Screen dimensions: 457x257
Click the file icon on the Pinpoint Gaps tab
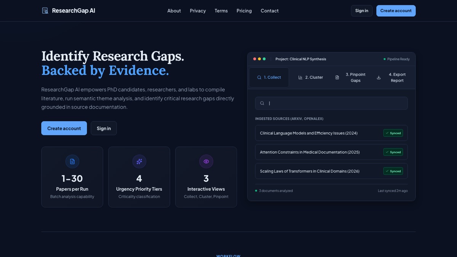337,77
